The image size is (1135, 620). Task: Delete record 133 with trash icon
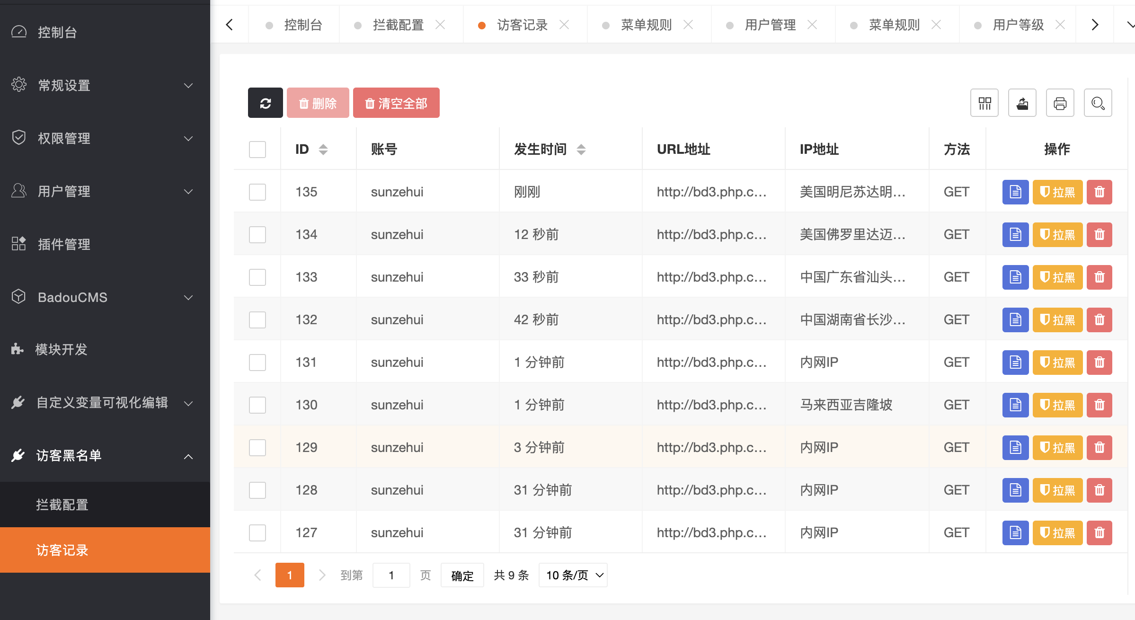(1099, 277)
